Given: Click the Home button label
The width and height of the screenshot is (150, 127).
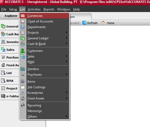Looking at the screenshot, I should 110,23.
